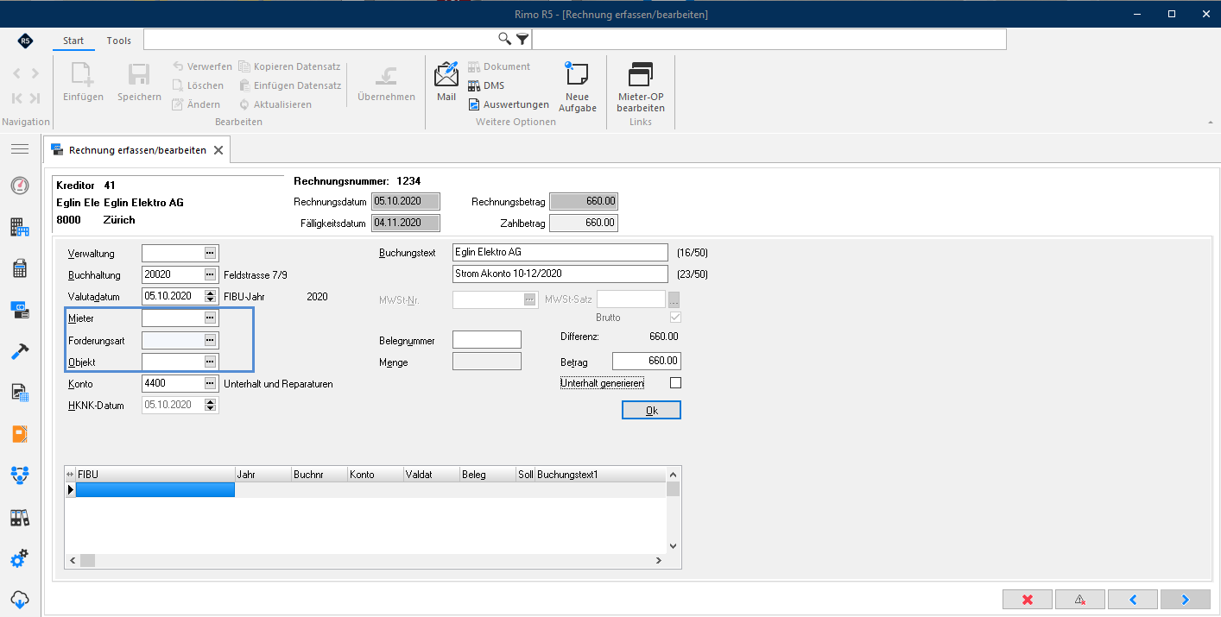Open DMS from the ribbon
The height and width of the screenshot is (617, 1221).
[x=486, y=85]
